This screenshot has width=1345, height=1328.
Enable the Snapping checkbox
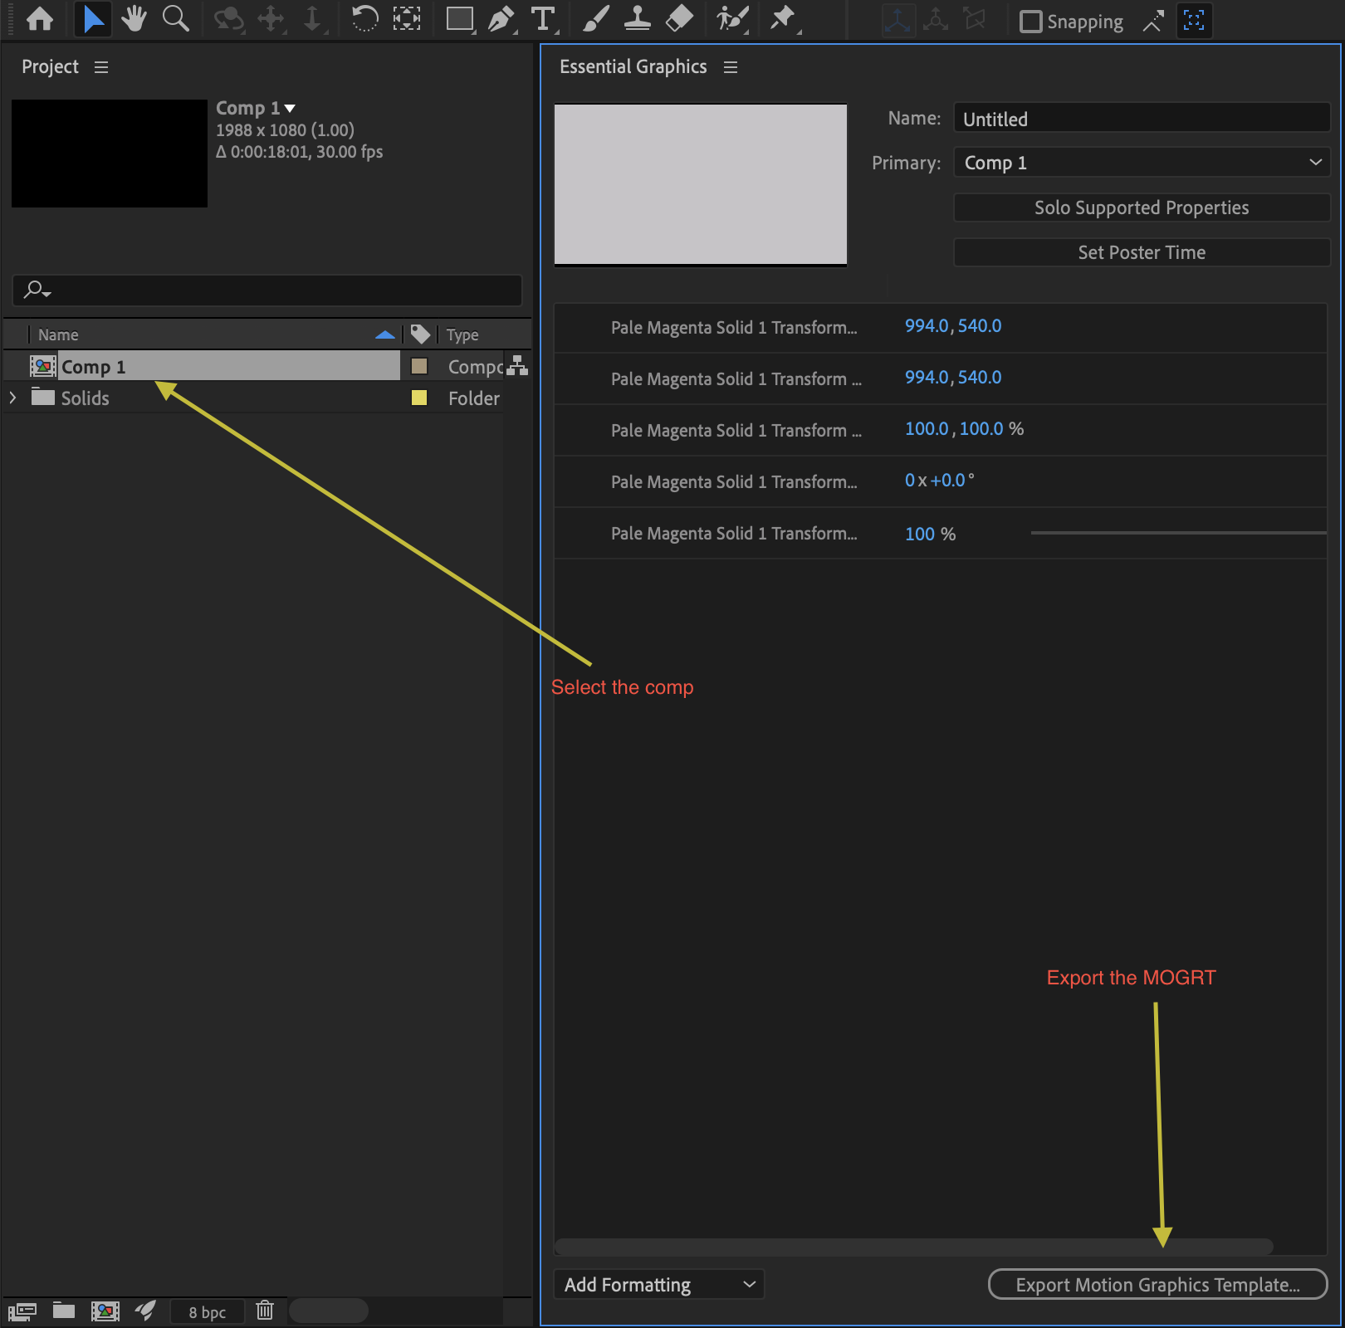coord(1031,22)
